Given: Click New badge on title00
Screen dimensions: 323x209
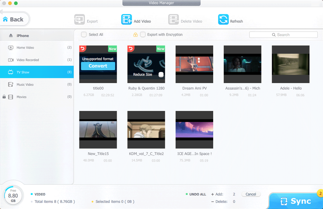Looking at the screenshot, I should point(113,49).
